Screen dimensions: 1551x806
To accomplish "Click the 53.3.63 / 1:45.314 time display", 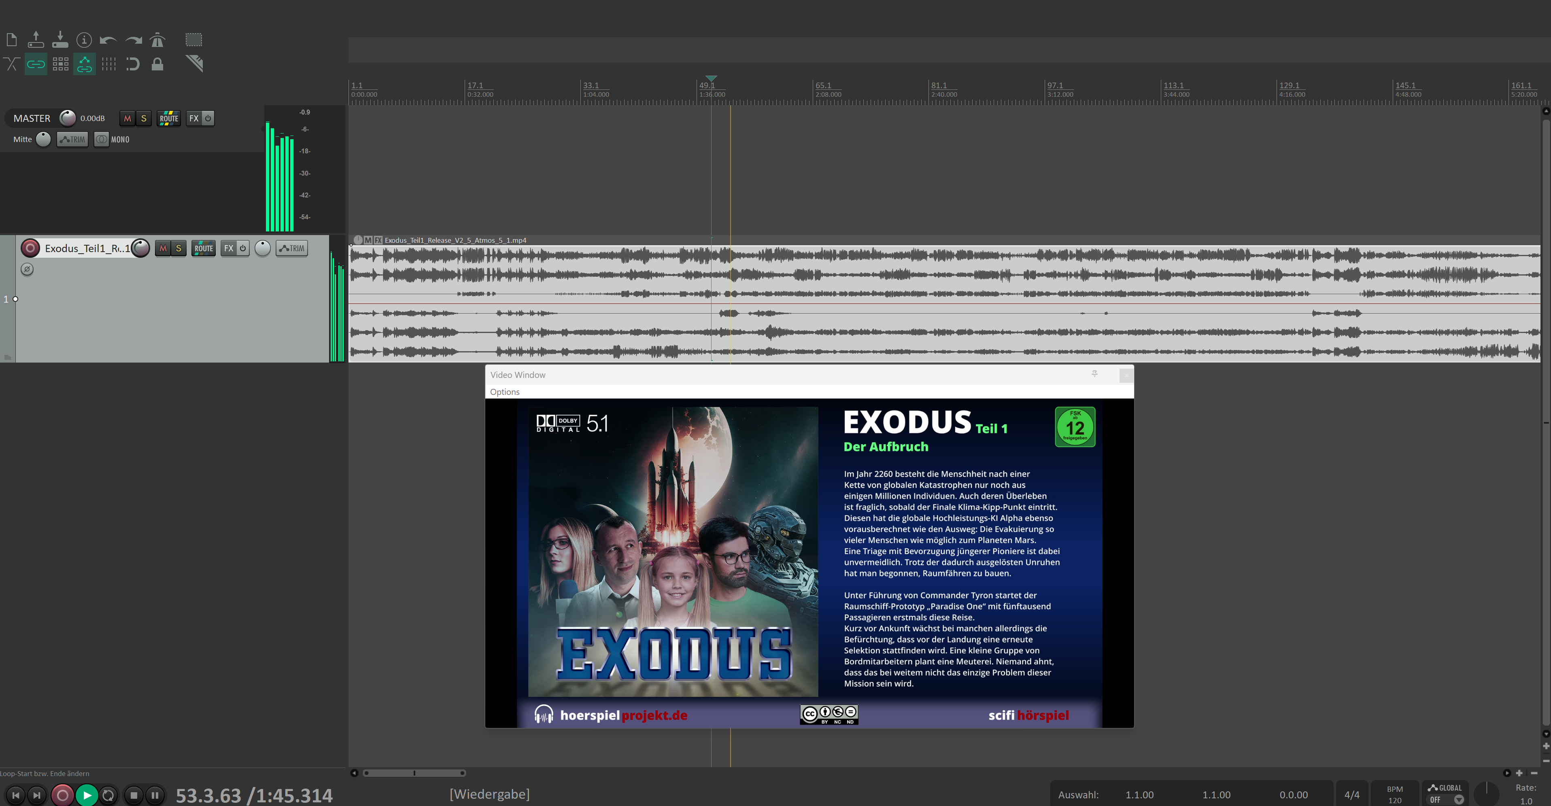I will pyautogui.click(x=254, y=795).
